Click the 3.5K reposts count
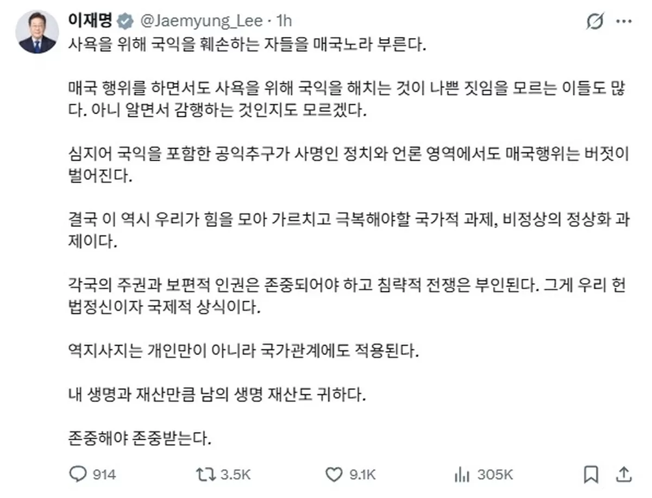The height and width of the screenshot is (498, 652). tap(235, 474)
